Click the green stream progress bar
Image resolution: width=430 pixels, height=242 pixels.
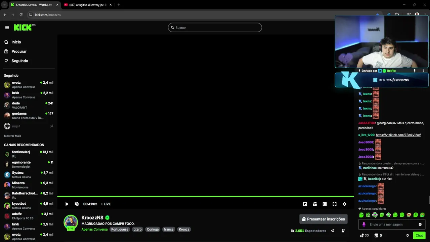tap(206, 196)
